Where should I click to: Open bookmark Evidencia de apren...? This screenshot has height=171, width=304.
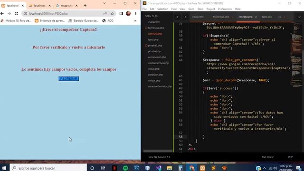(x=50, y=20)
